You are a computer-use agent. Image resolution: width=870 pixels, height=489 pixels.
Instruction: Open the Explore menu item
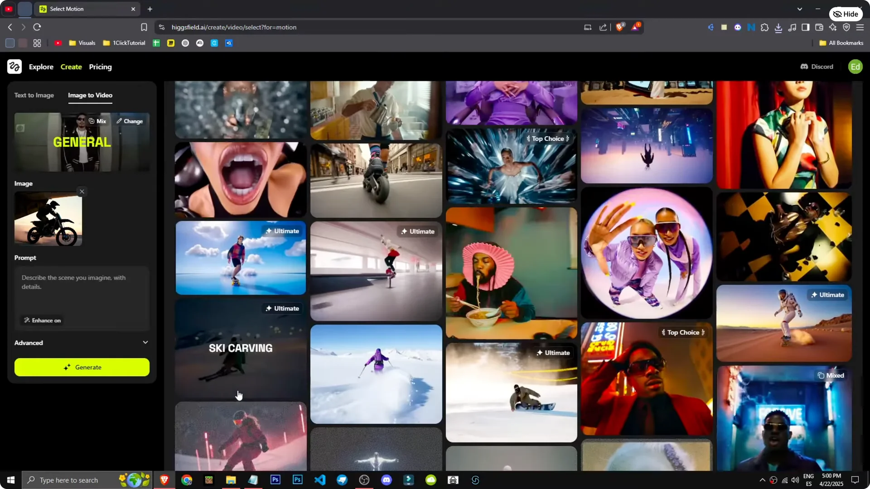[x=41, y=67]
